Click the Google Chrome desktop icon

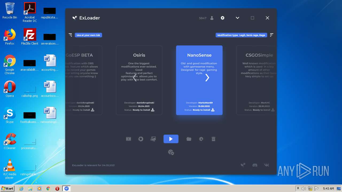coord(10,65)
